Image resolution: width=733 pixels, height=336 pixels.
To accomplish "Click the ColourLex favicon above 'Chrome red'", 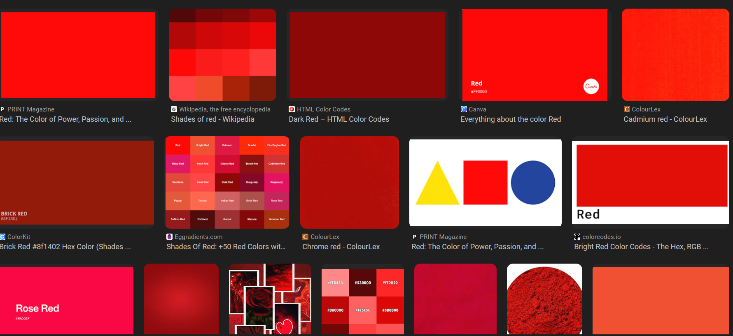I will coord(306,237).
